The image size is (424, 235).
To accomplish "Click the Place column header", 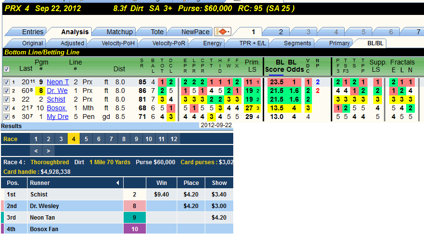I will pos(191,183).
